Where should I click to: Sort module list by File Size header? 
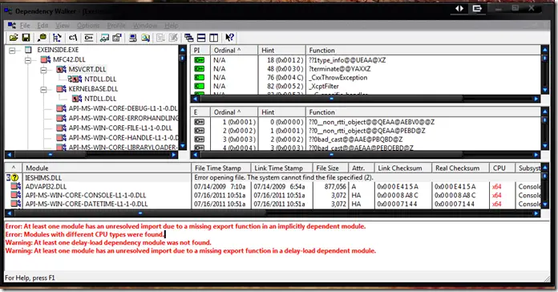(331, 168)
